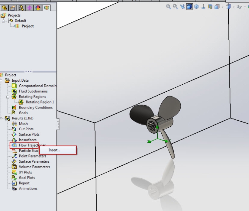This screenshot has width=249, height=211.
Task: Click the Project header in analysis tree
Action: click(11, 75)
